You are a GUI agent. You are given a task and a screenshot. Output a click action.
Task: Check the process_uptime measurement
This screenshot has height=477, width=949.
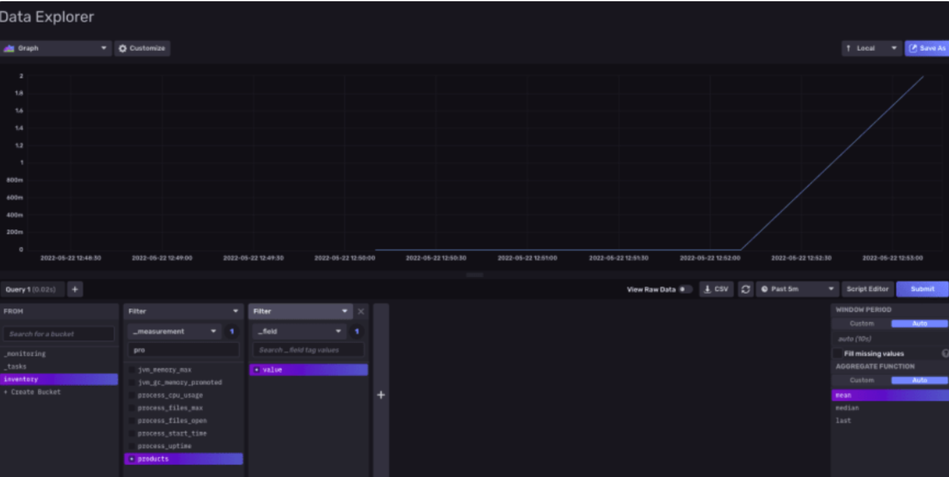(x=132, y=446)
